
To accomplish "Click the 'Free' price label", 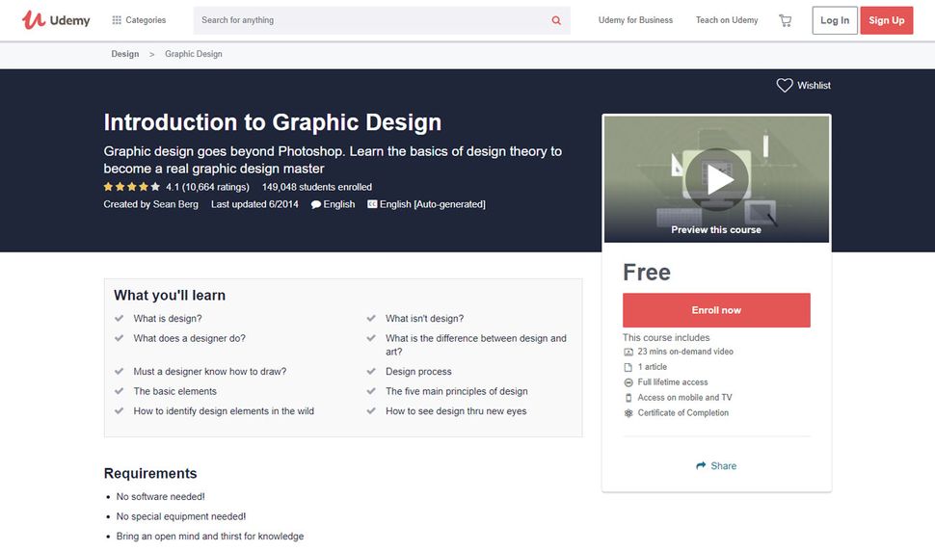I will click(x=647, y=273).
